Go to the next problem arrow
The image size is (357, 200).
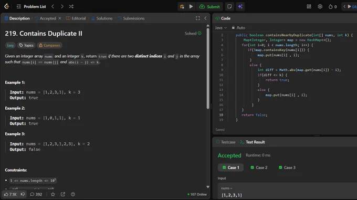[62, 7]
